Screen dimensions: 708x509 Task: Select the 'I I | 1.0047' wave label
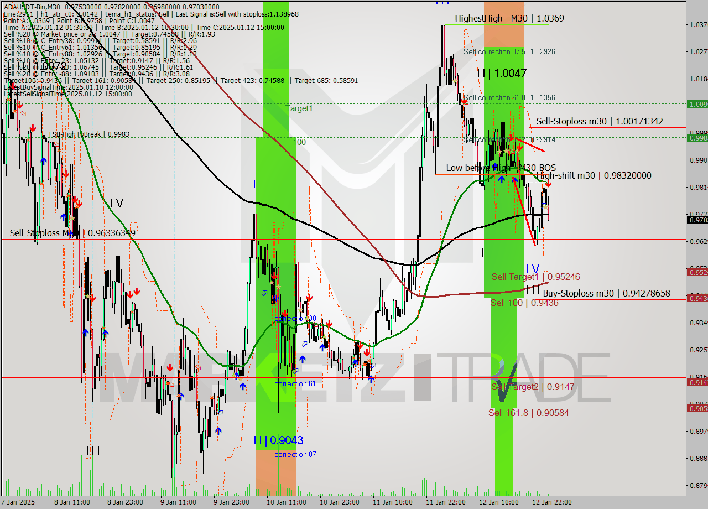point(502,73)
